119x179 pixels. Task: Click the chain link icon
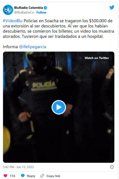[x=42, y=176]
